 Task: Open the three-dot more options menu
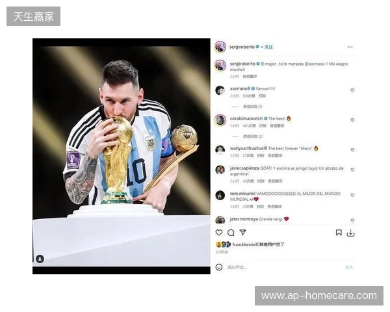click(x=350, y=47)
